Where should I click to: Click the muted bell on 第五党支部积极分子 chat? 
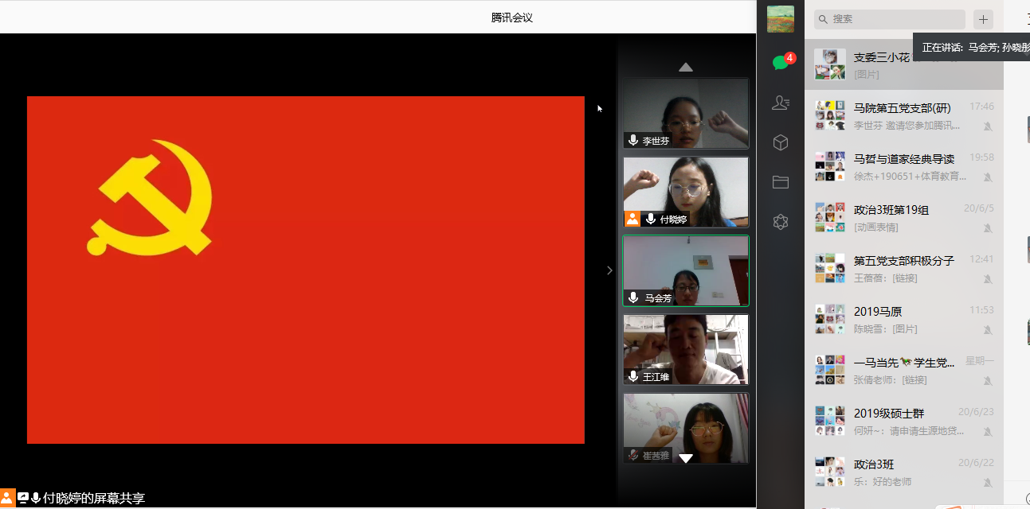[x=988, y=278]
